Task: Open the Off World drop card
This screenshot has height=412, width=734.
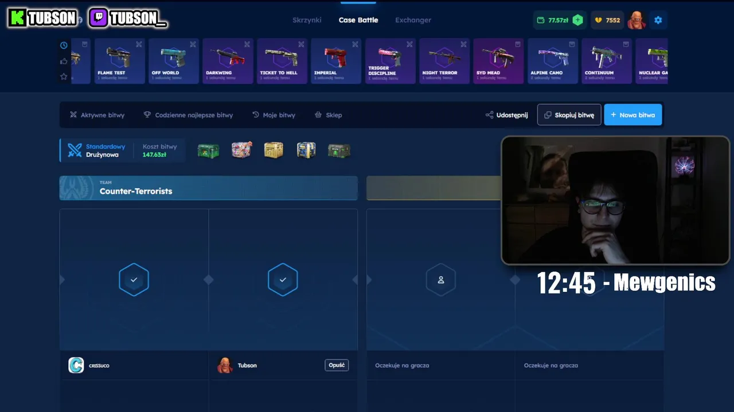Action: click(174, 61)
